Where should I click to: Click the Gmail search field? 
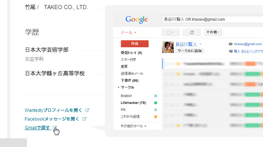coord(212,19)
